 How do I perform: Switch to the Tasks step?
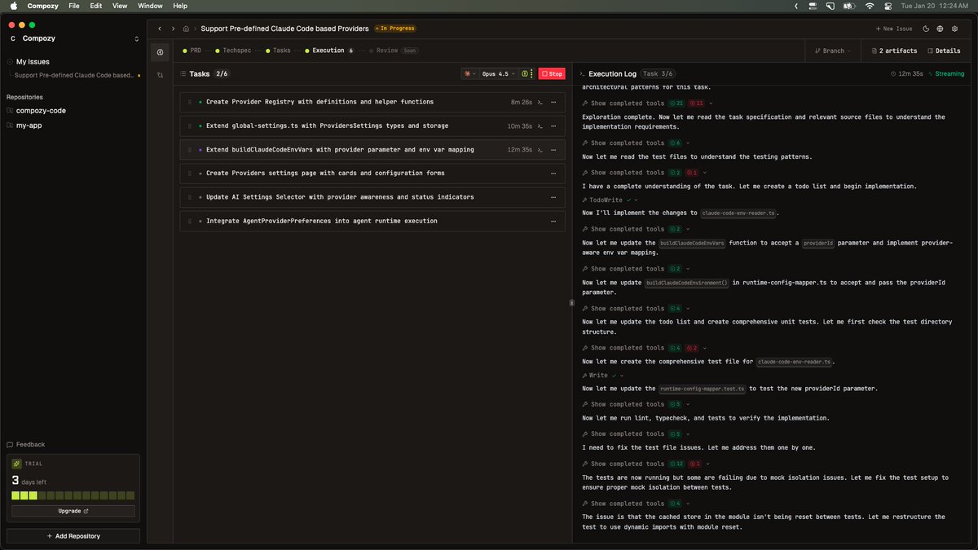[x=278, y=51]
